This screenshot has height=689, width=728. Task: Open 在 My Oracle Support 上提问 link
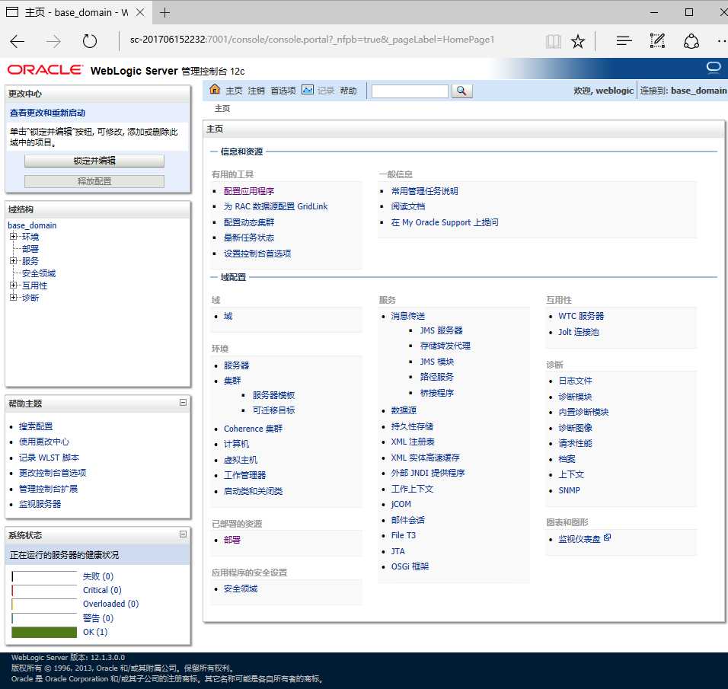tap(445, 222)
